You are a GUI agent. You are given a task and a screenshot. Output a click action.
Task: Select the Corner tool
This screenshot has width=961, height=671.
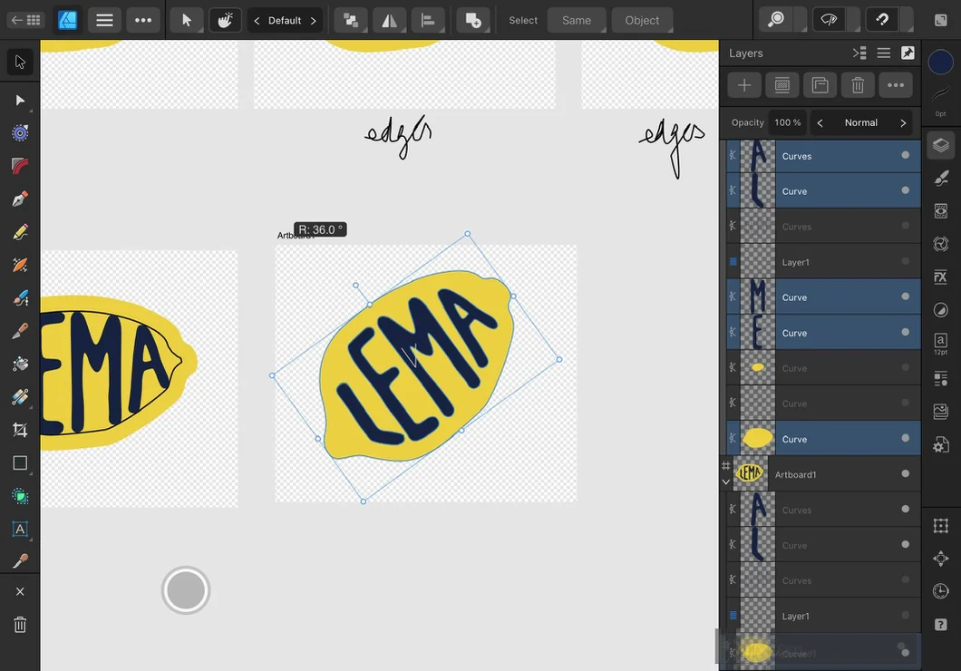[x=20, y=166]
